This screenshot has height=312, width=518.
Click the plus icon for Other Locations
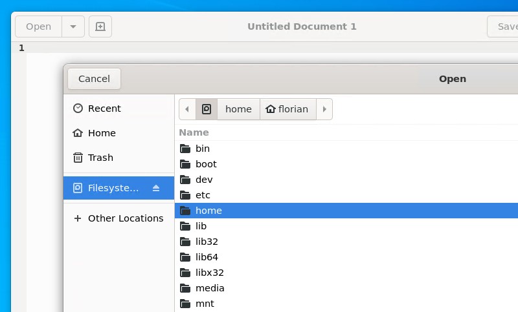(78, 218)
